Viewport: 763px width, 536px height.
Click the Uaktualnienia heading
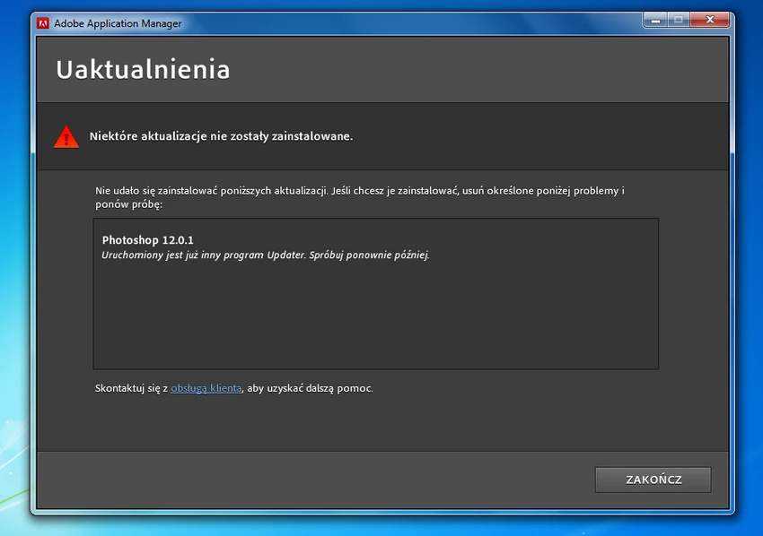(x=143, y=70)
